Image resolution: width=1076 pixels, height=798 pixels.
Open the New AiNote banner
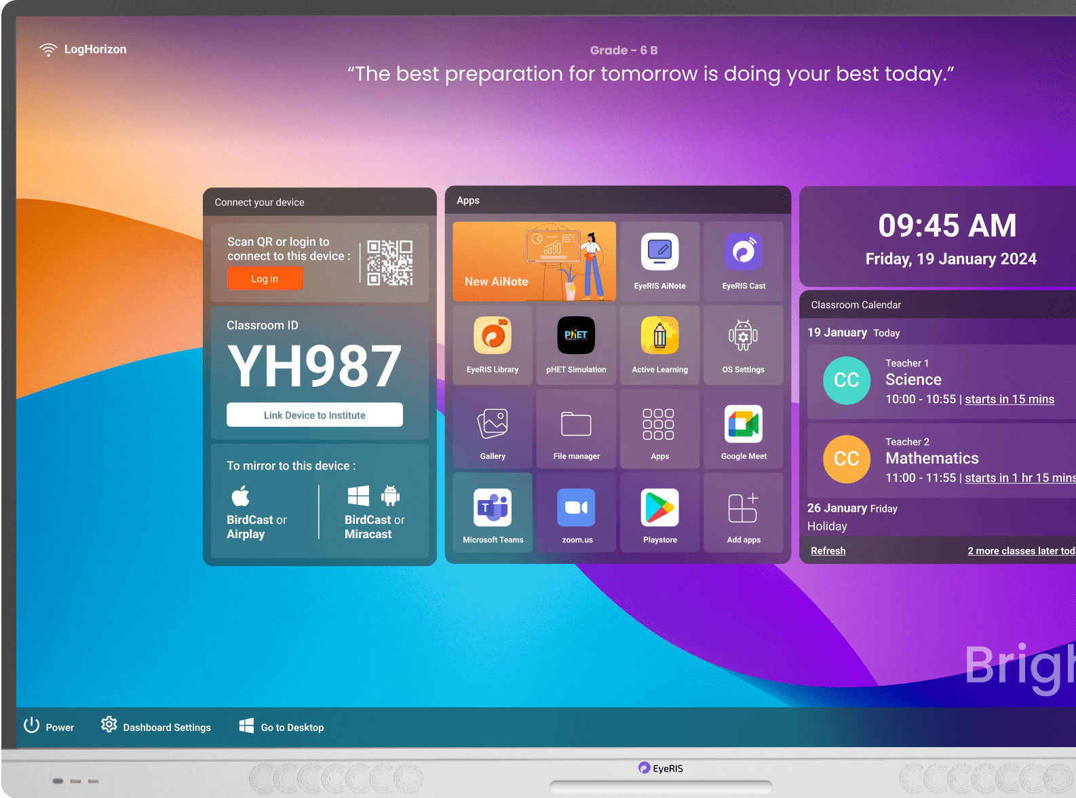tap(534, 261)
